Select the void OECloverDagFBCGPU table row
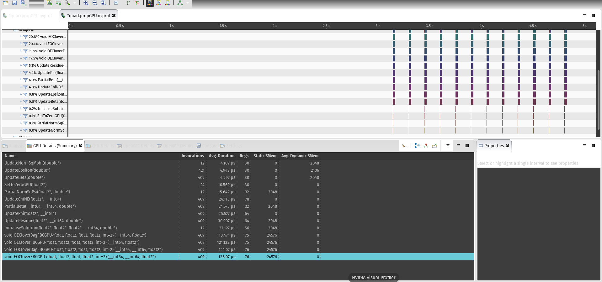602x282 pixels. tap(238, 235)
